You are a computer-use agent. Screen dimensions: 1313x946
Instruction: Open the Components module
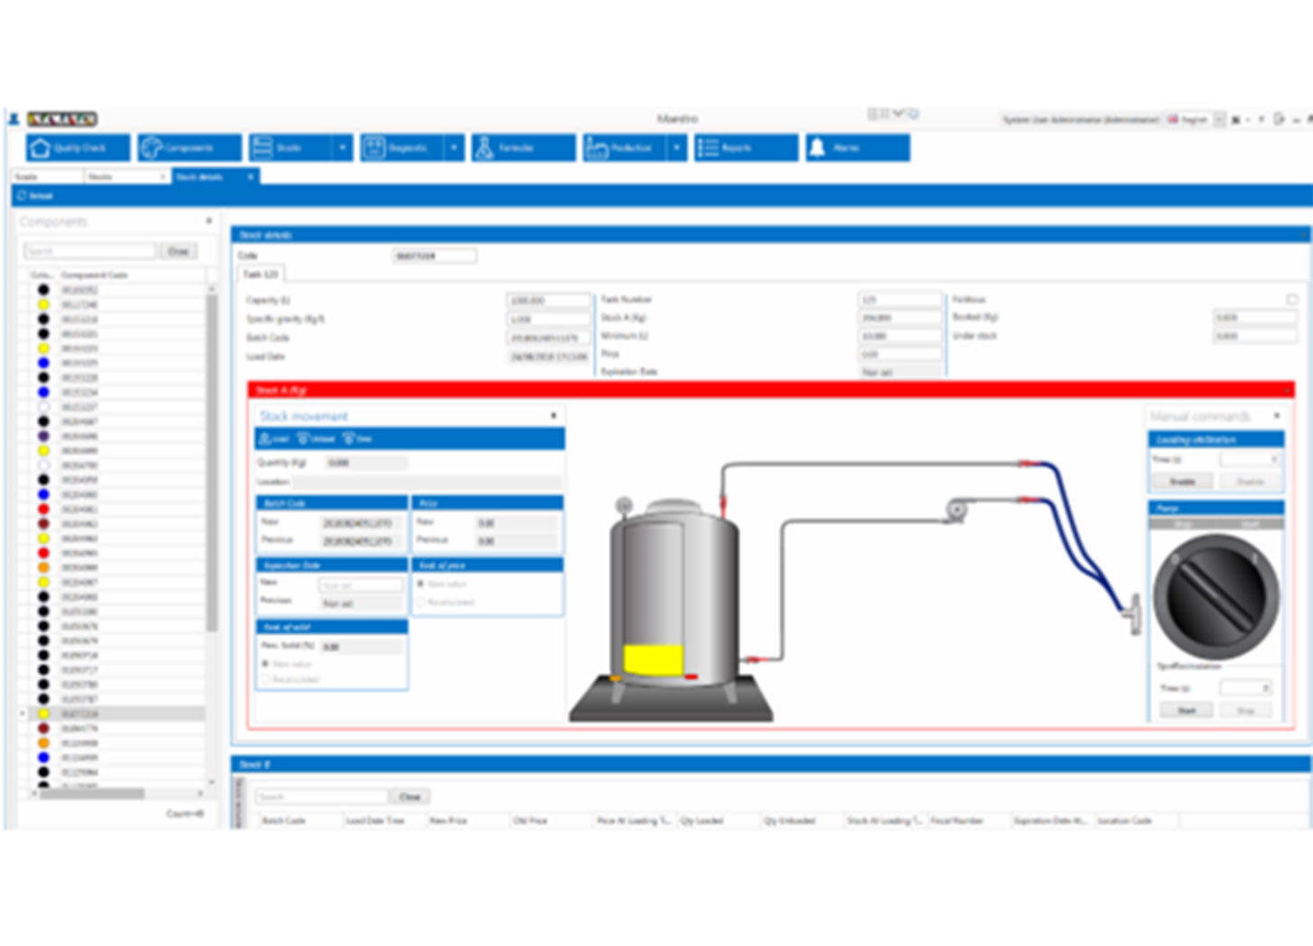(190, 147)
